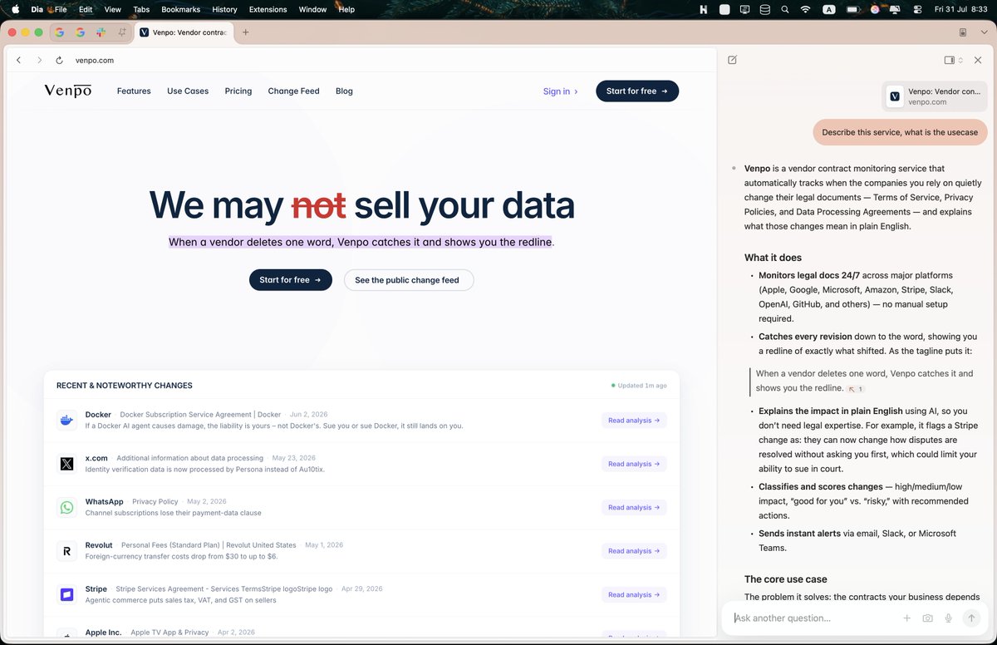Click the camera icon in the chat input
The image size is (997, 645).
[x=927, y=618]
